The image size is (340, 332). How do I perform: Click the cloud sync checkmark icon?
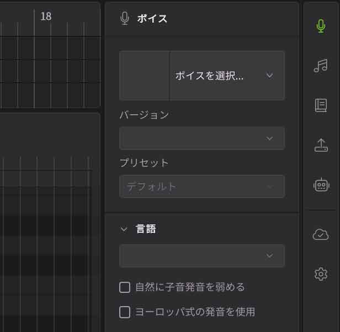pos(321,234)
